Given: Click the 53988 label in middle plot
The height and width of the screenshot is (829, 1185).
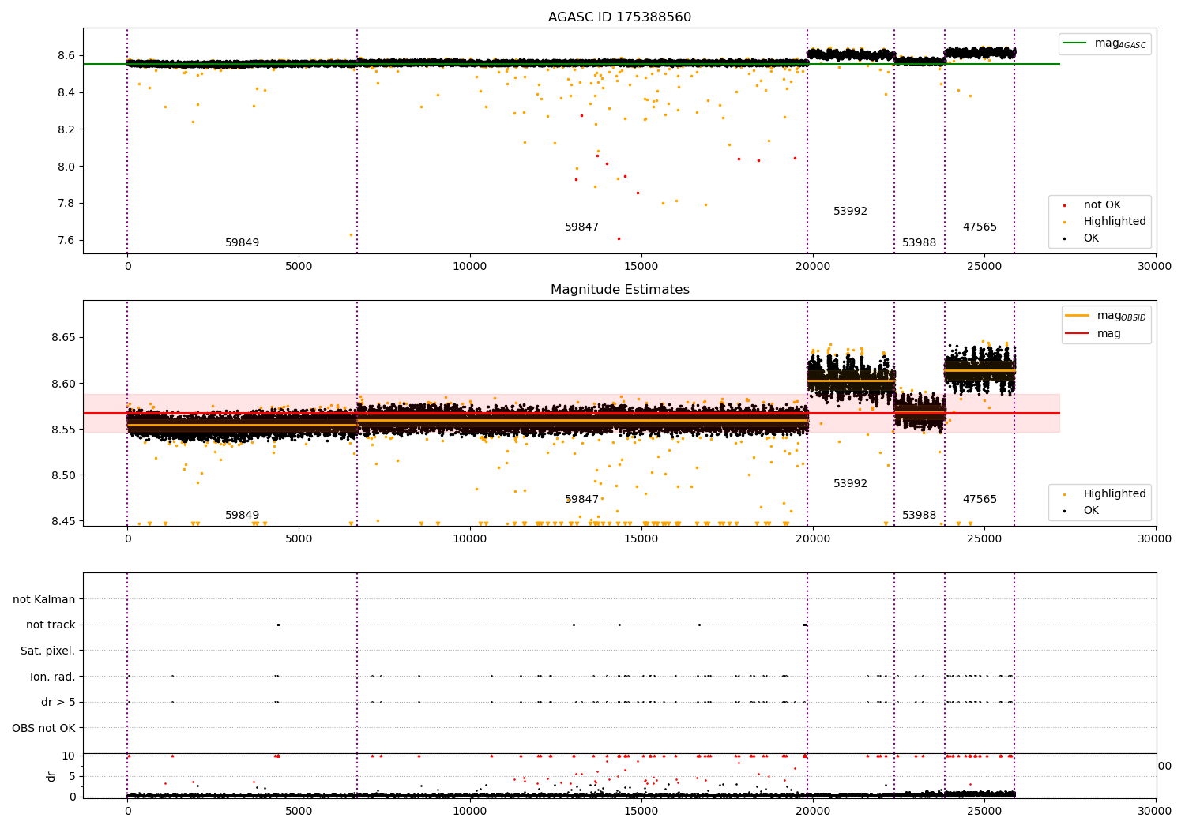Looking at the screenshot, I should [919, 516].
